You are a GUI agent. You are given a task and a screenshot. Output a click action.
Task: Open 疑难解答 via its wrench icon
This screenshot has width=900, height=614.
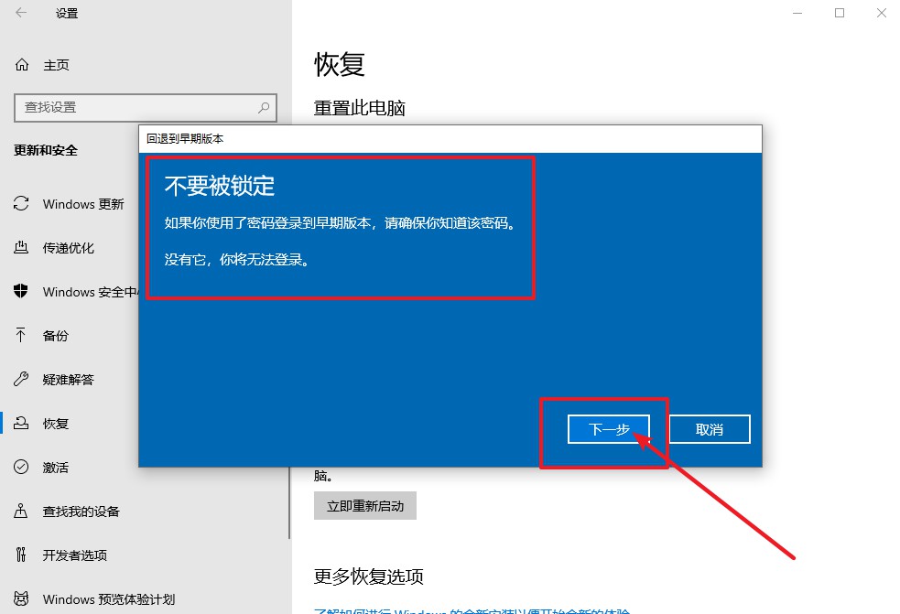point(20,380)
